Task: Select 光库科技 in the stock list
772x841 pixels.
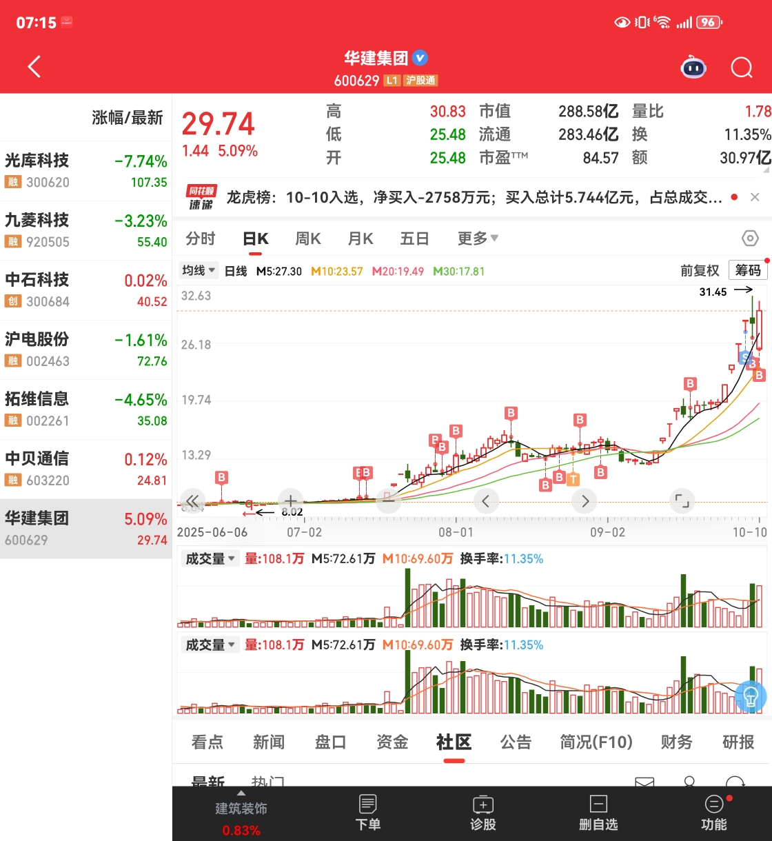Action: pyautogui.click(x=85, y=171)
